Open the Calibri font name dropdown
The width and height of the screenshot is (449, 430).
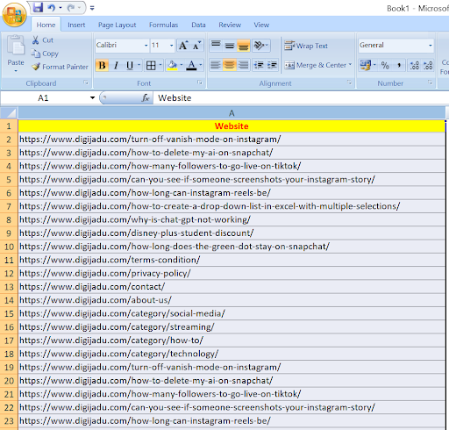tap(146, 46)
